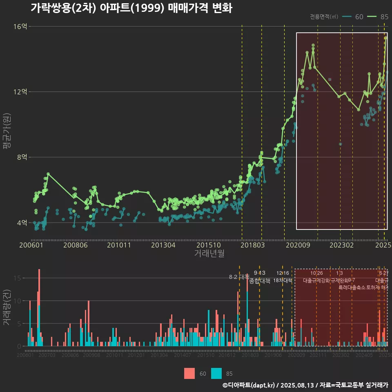Click the 201201 tick label on volume chart
This screenshot has height=392, width=392.
coord(136,355)
